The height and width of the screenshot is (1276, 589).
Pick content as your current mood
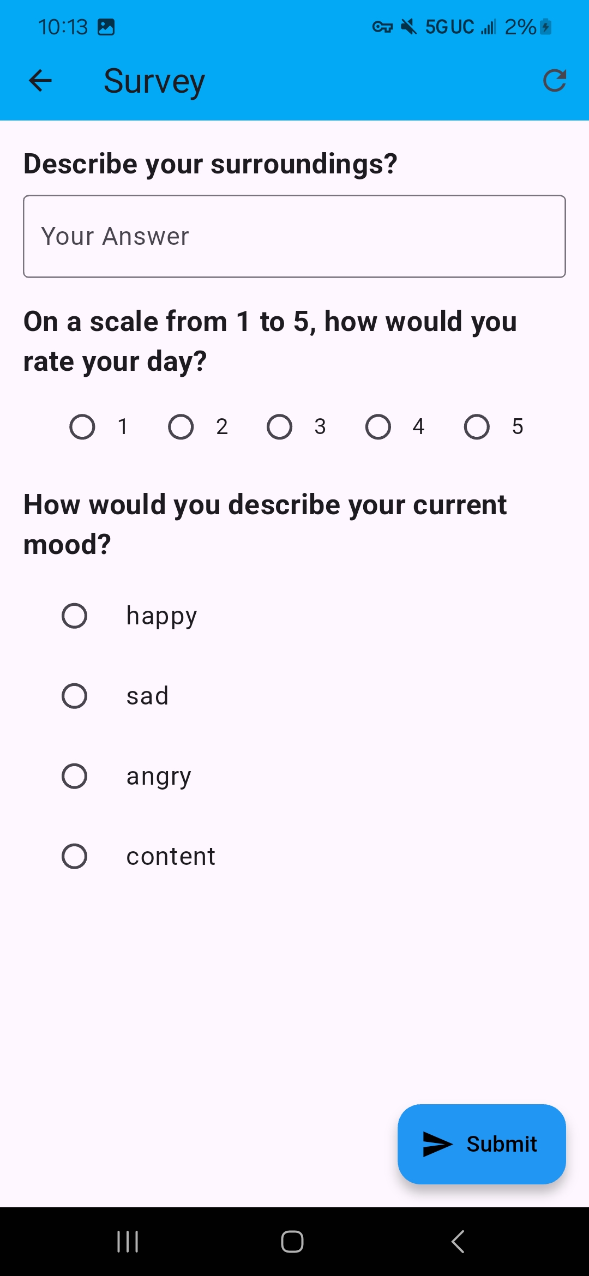[x=75, y=856]
